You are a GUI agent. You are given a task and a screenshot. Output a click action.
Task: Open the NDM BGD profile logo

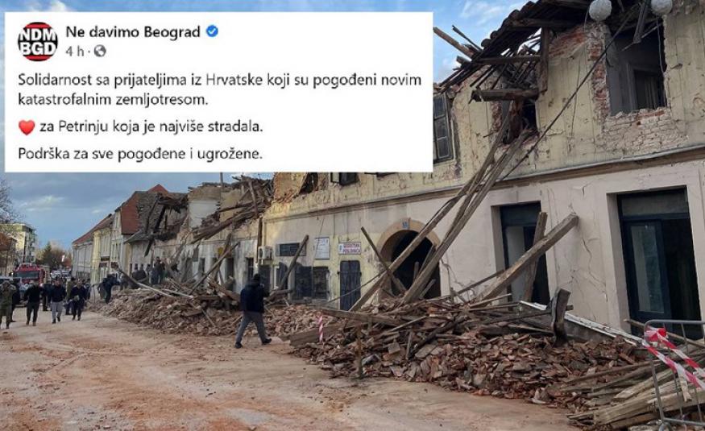click(38, 41)
